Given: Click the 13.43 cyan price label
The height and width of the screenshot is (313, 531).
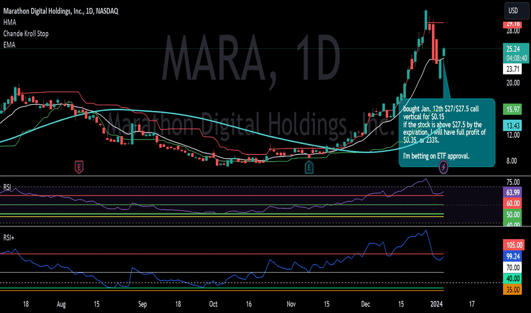Looking at the screenshot, I should tap(512, 126).
